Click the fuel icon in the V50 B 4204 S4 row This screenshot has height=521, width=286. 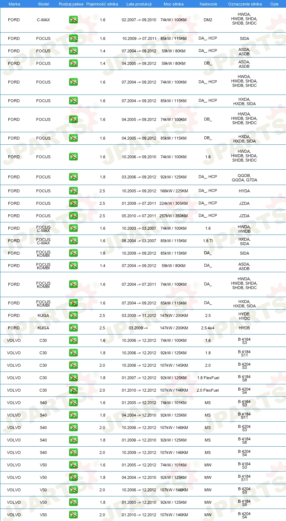(x=73, y=515)
